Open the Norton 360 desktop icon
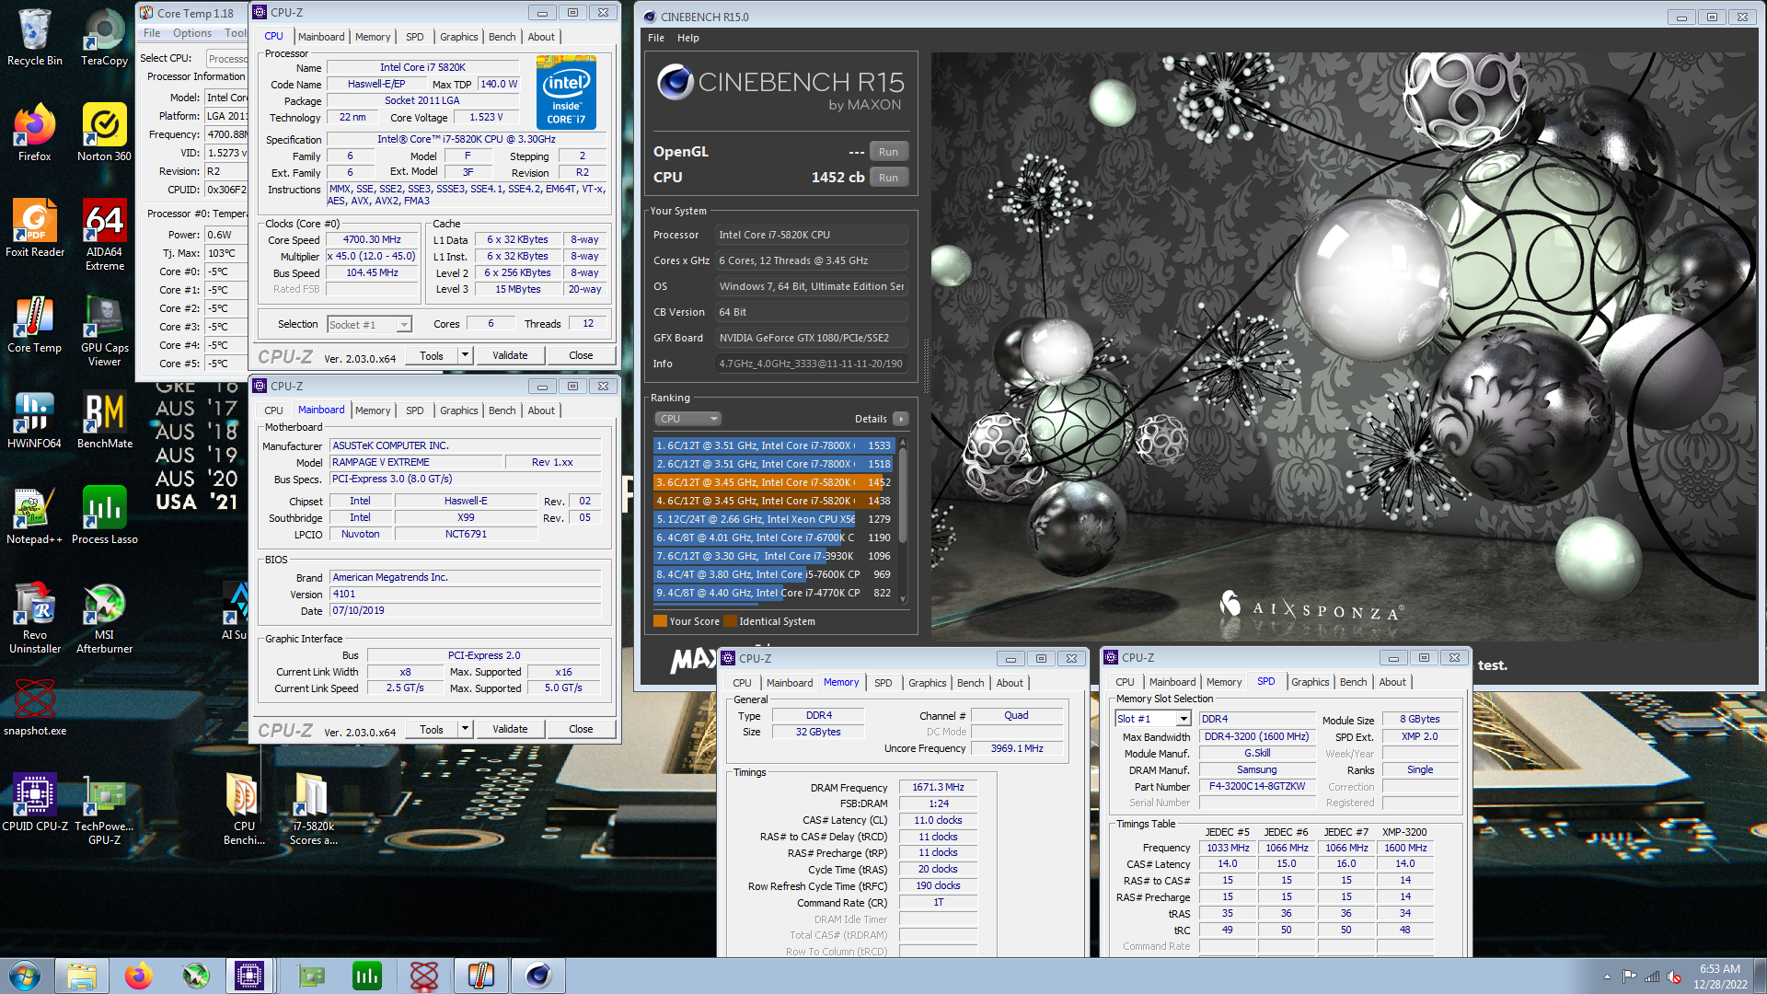This screenshot has height=994, width=1767. [104, 133]
